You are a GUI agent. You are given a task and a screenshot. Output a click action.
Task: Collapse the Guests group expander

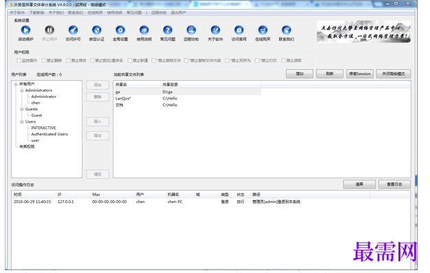[x=21, y=109]
